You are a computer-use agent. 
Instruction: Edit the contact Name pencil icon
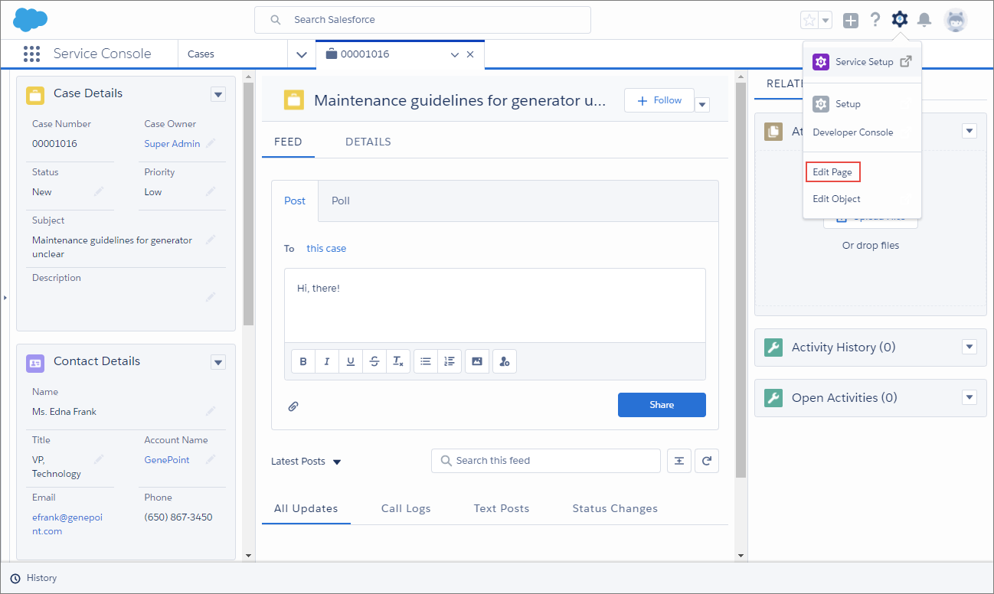pos(211,411)
